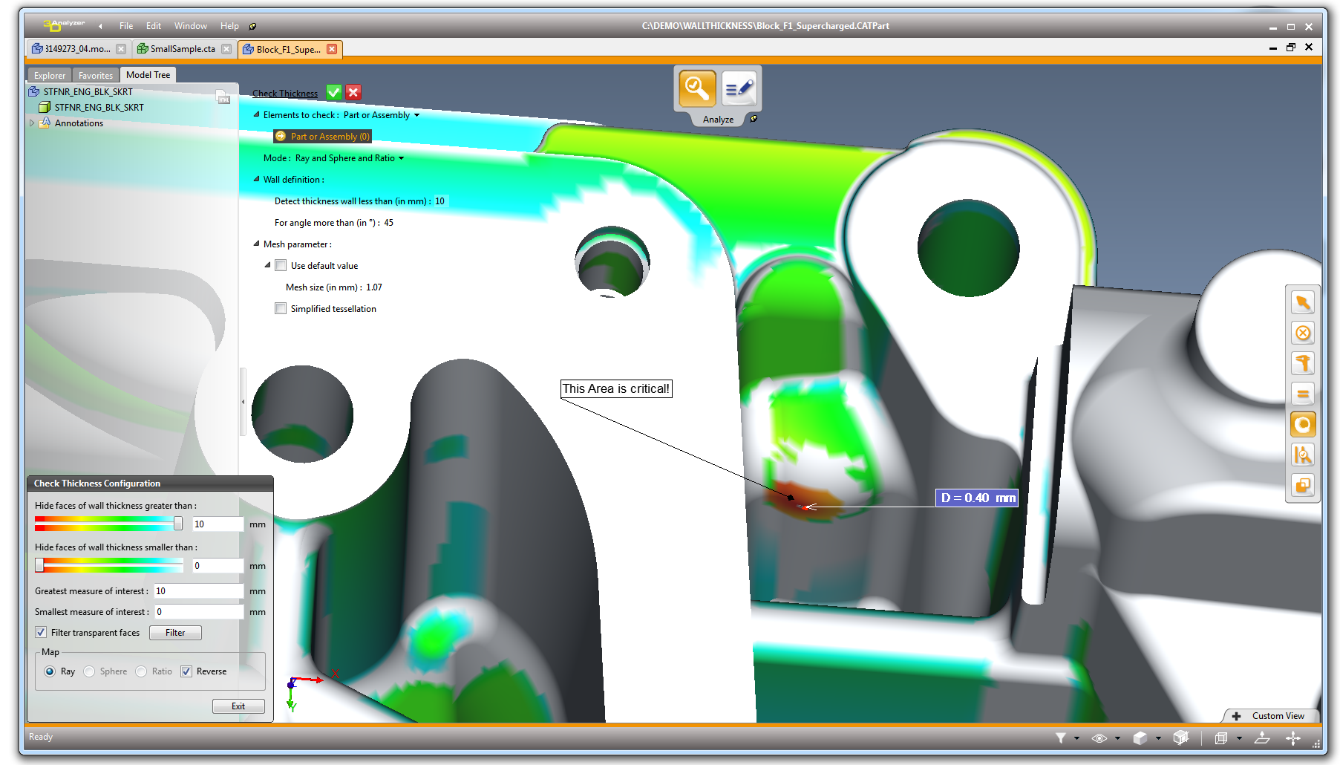Screen dimensions: 1340x765
Task: Click the cancel circle-X icon in right toolbar
Action: [1303, 333]
